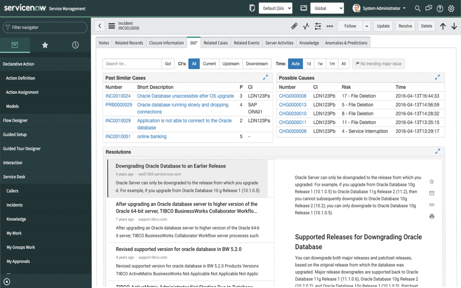
Task: Open the Closure Information tab
Action: [166, 43]
